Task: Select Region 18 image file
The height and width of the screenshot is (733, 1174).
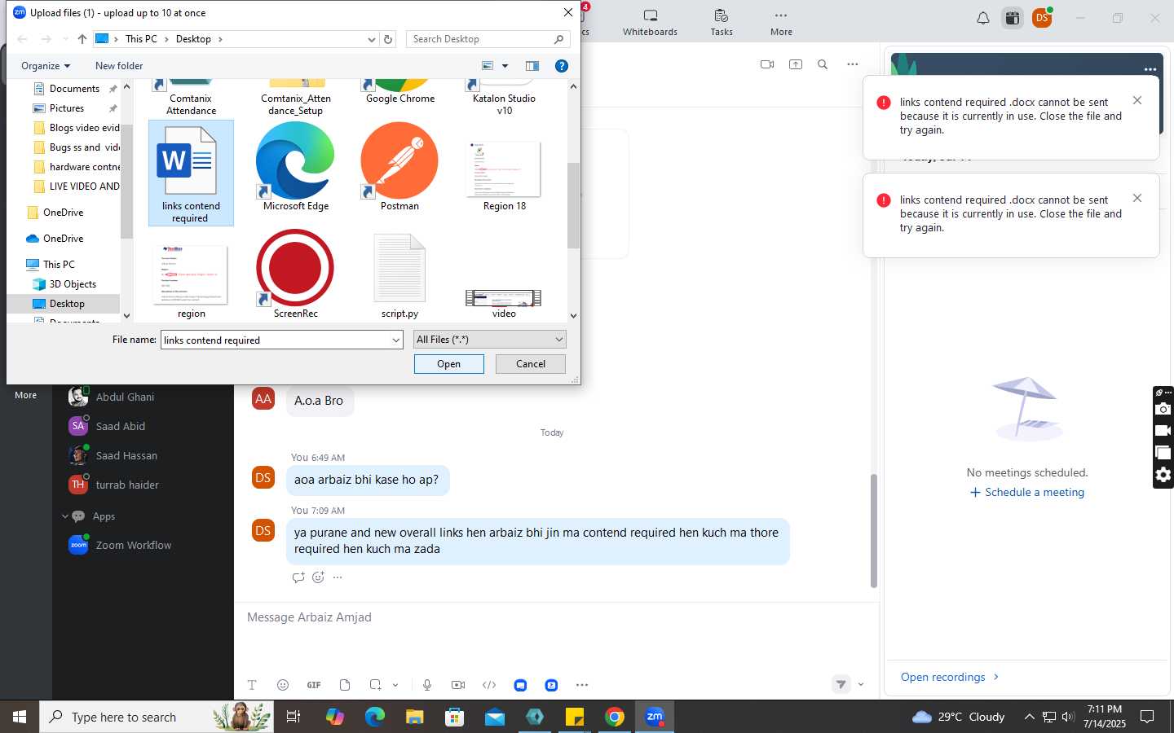Action: [504, 173]
